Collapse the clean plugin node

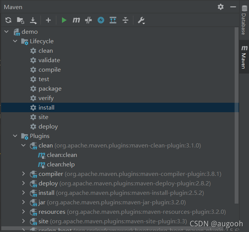point(23,145)
